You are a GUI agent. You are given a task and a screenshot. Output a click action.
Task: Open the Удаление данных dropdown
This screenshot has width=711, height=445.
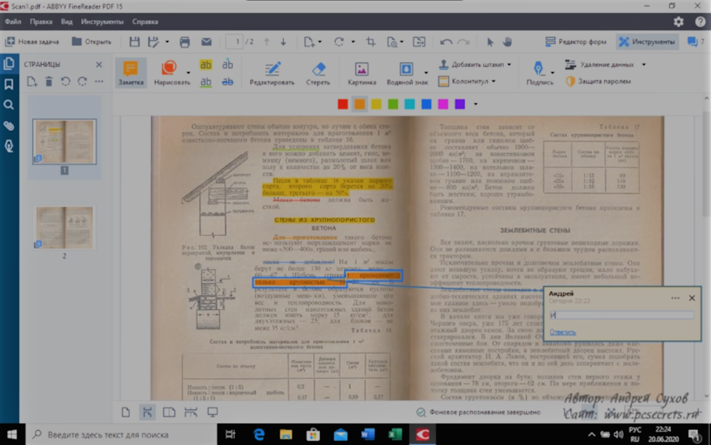[643, 64]
